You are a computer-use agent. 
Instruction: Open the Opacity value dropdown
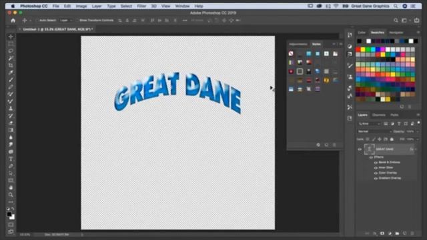(x=418, y=132)
